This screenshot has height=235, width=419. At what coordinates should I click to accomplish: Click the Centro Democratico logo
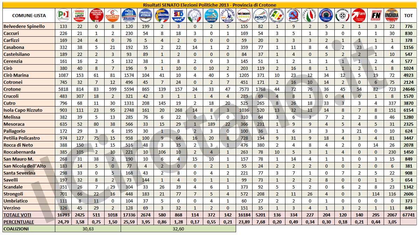point(113,15)
